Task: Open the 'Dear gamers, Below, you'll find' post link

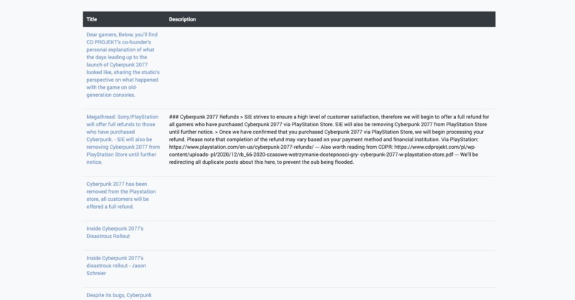Action: click(123, 65)
